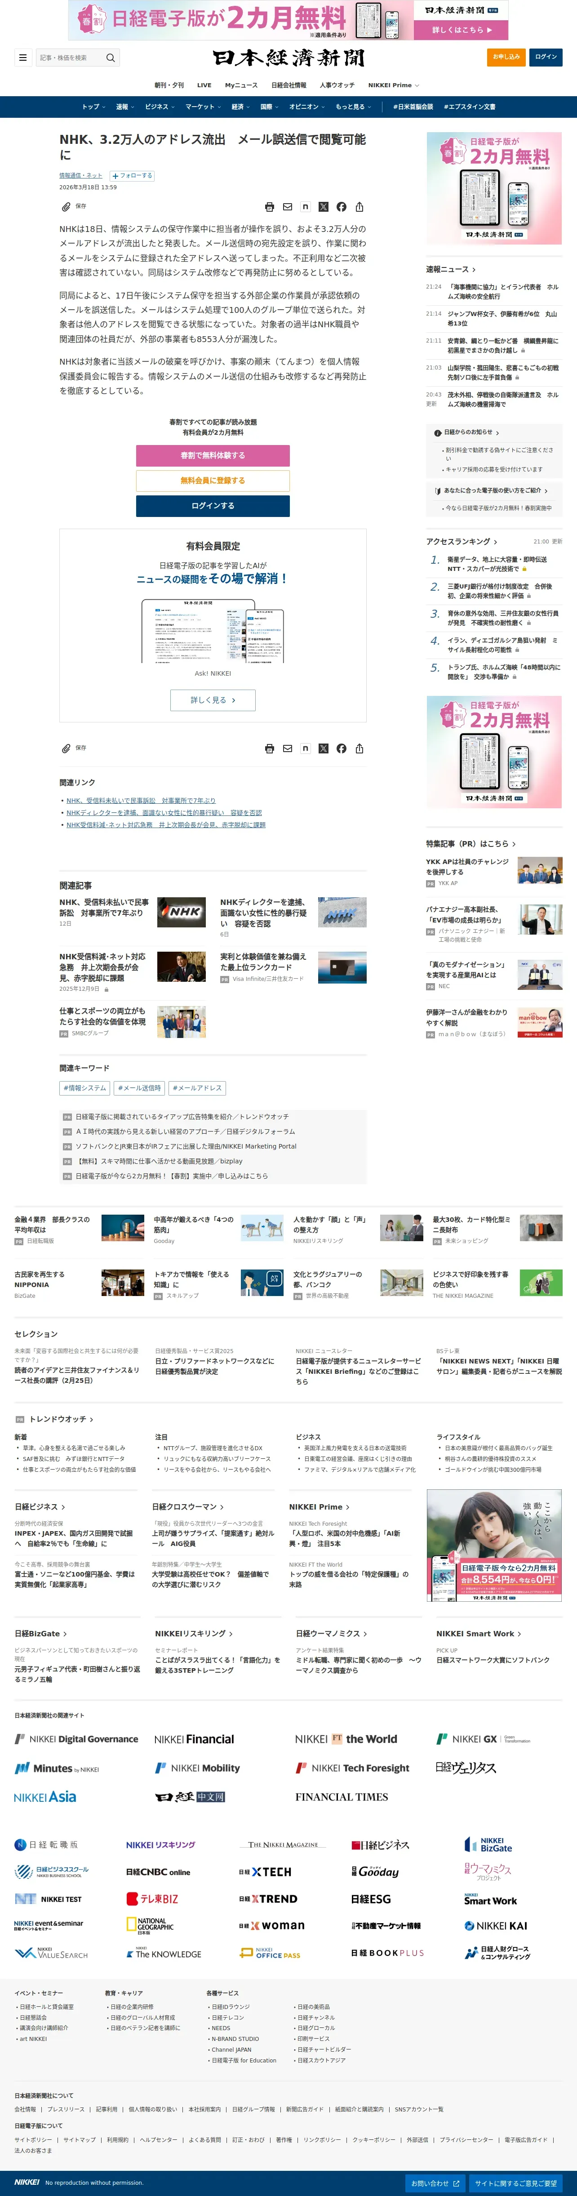This screenshot has width=577, height=2196.
Task: Select the #日米首脳会談 topic tag in navbar
Action: coord(413,107)
